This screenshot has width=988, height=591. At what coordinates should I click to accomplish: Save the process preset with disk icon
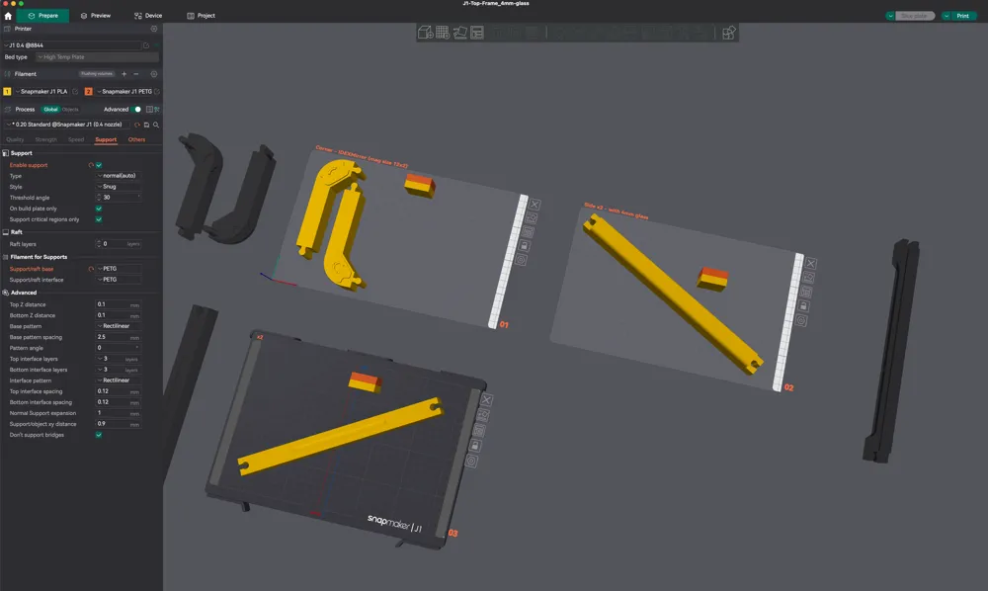pyautogui.click(x=146, y=126)
